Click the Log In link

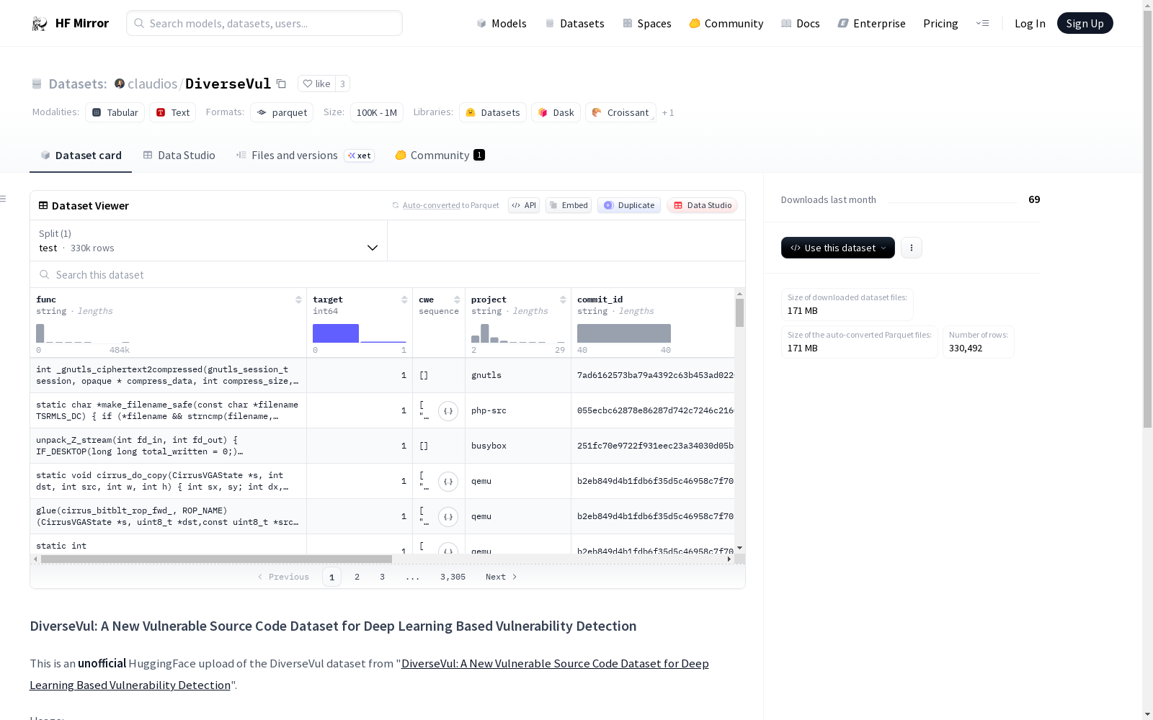pos(1030,23)
